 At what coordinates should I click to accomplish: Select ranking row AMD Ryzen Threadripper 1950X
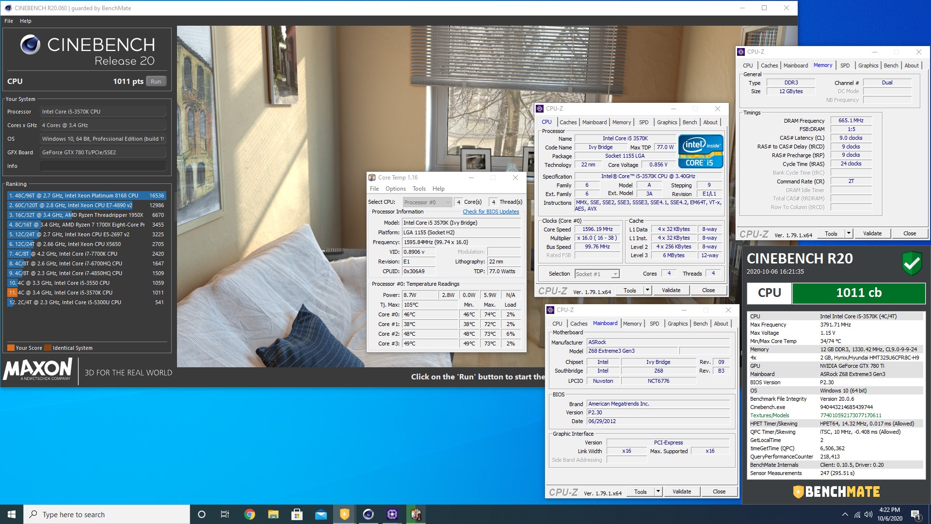[86, 215]
